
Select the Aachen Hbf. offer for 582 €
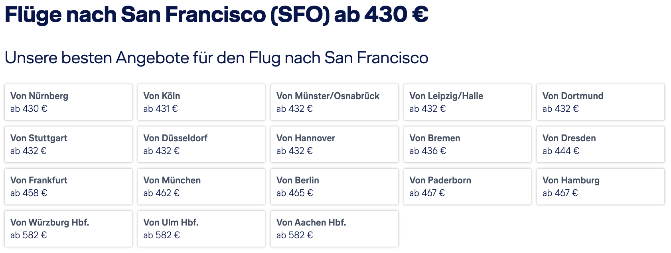click(x=334, y=229)
